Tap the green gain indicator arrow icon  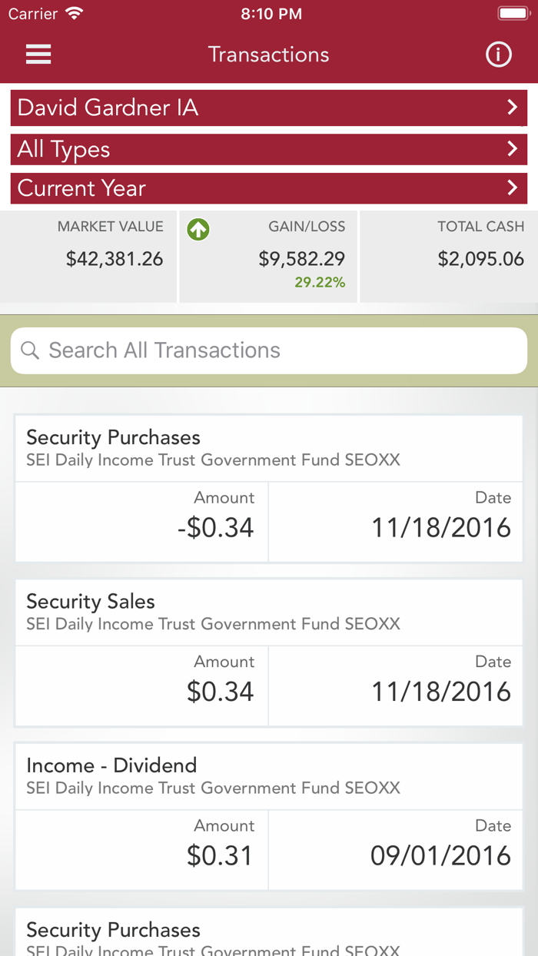[198, 230]
